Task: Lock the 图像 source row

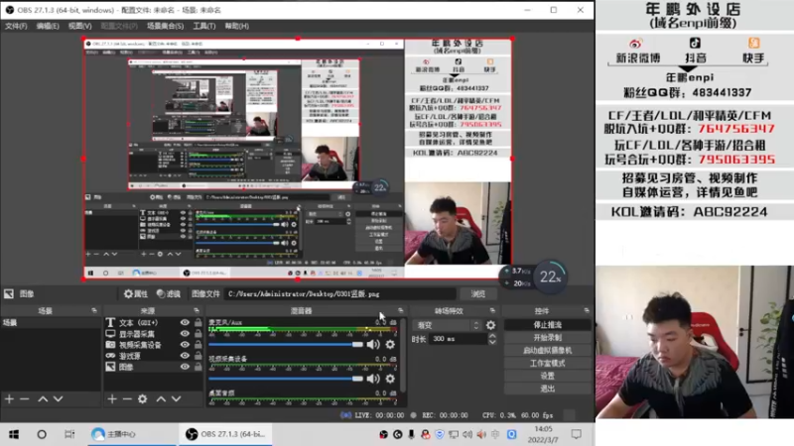Action: coord(198,367)
